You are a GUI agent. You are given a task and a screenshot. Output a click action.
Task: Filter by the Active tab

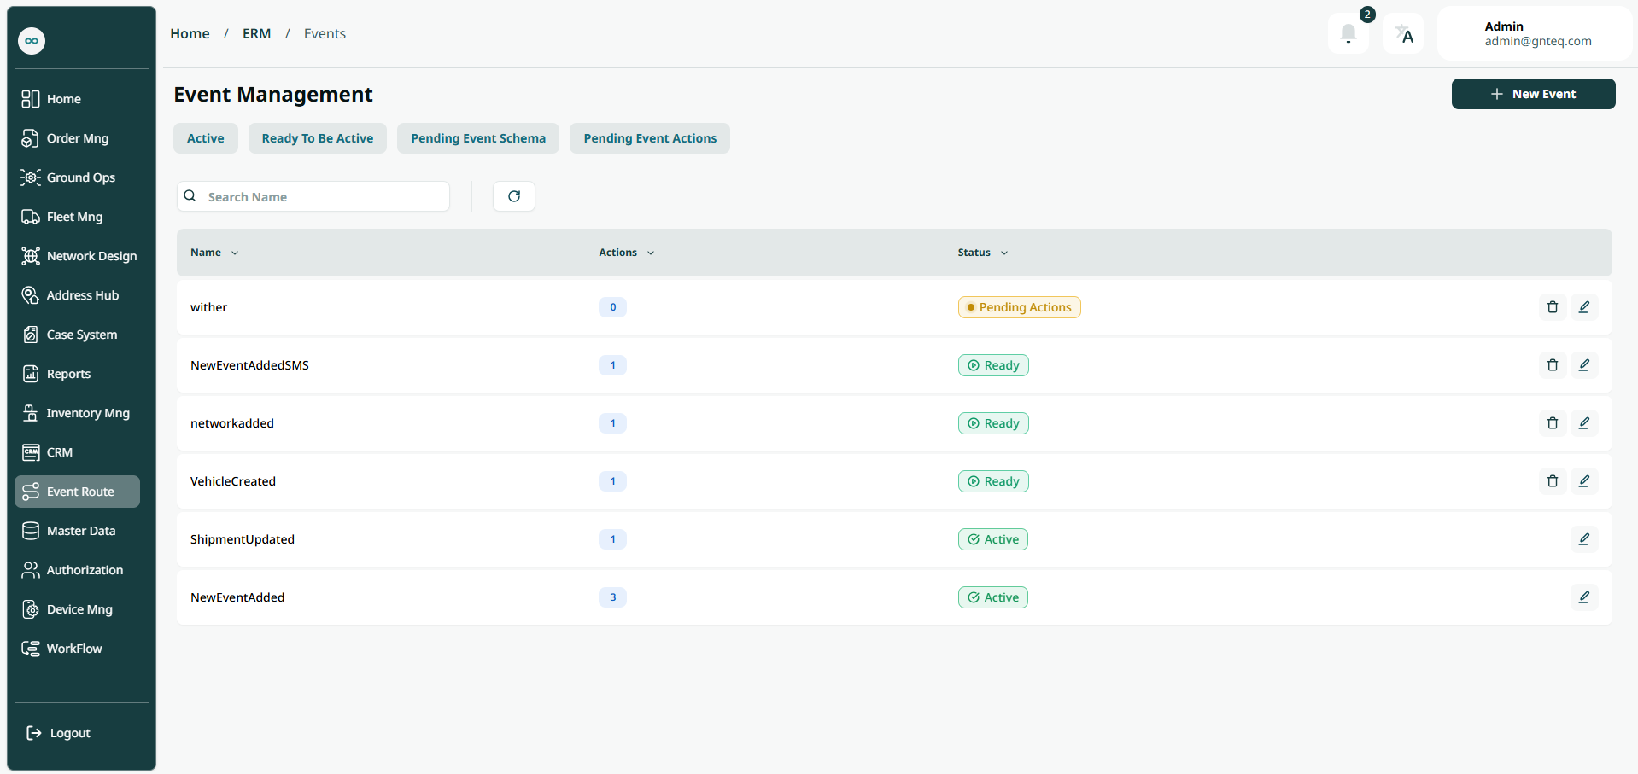coord(206,138)
